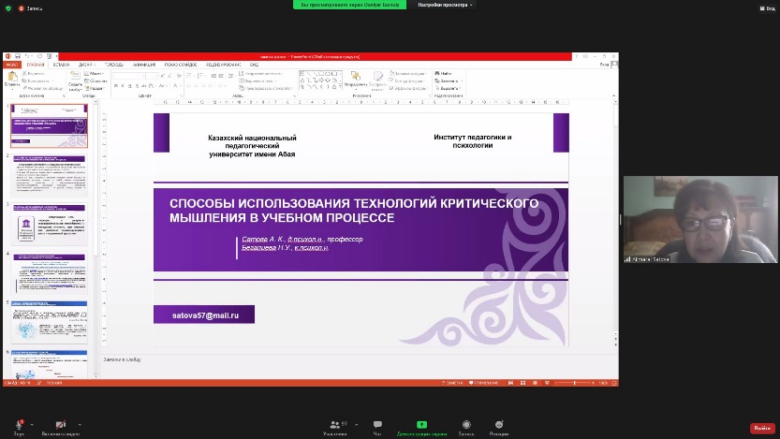Expand the video options arrow
The image size is (780, 439).
click(81, 423)
